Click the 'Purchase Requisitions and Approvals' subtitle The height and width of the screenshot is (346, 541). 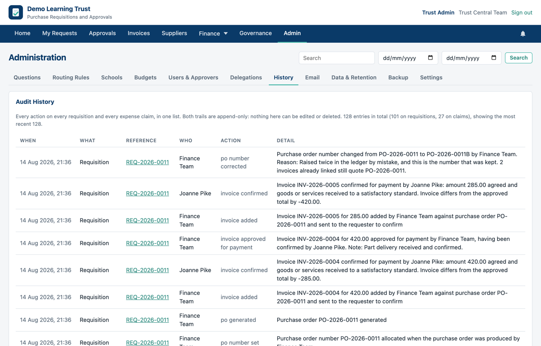coord(70,17)
